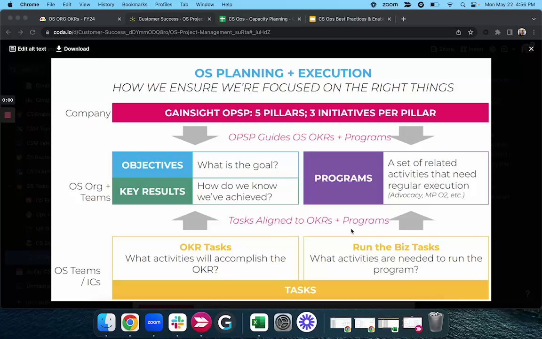Open CS Ops Best Practices tab
This screenshot has height=339, width=542.
[x=351, y=19]
